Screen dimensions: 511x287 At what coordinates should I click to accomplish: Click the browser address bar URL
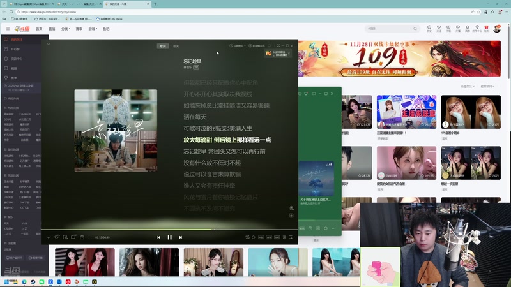point(49,12)
